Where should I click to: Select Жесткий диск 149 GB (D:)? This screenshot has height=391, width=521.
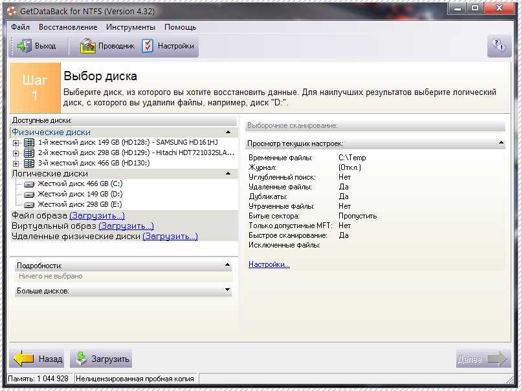(x=80, y=194)
